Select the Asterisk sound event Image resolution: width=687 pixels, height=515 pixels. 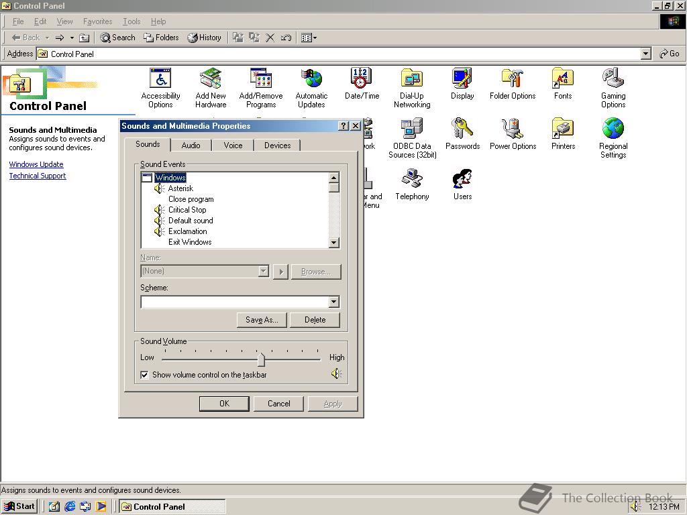pyautogui.click(x=180, y=188)
